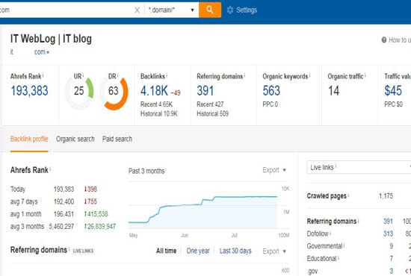The image size is (411, 276).
Task: Click Organic traffic value 14
Action: pyautogui.click(x=334, y=91)
